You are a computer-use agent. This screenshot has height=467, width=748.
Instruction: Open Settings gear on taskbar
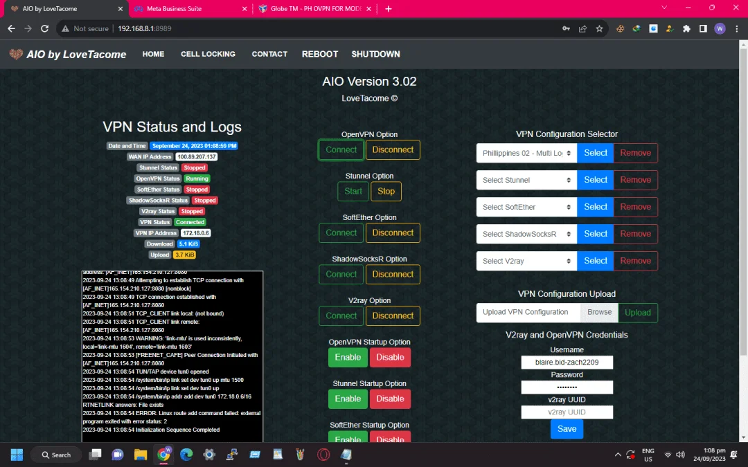coord(209,455)
